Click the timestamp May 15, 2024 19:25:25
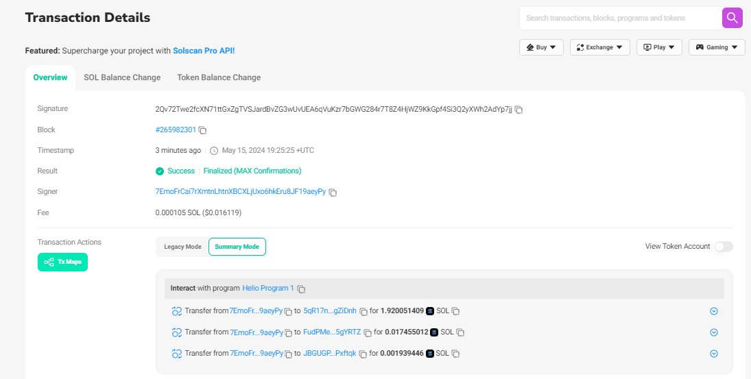Viewport: 751px width, 379px height. (x=268, y=150)
